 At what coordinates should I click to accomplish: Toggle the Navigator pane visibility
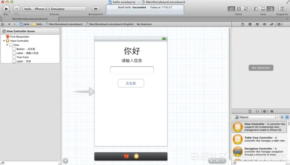coord(256,9)
